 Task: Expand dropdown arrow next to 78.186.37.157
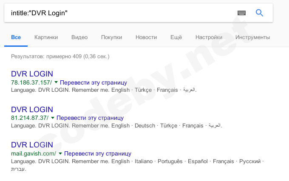56,82
